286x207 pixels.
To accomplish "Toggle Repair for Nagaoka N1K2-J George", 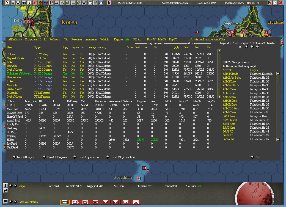I will click(x=73, y=66).
